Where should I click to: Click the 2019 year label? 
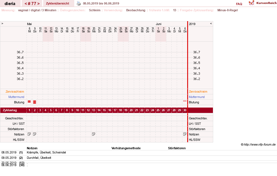coord(192,24)
